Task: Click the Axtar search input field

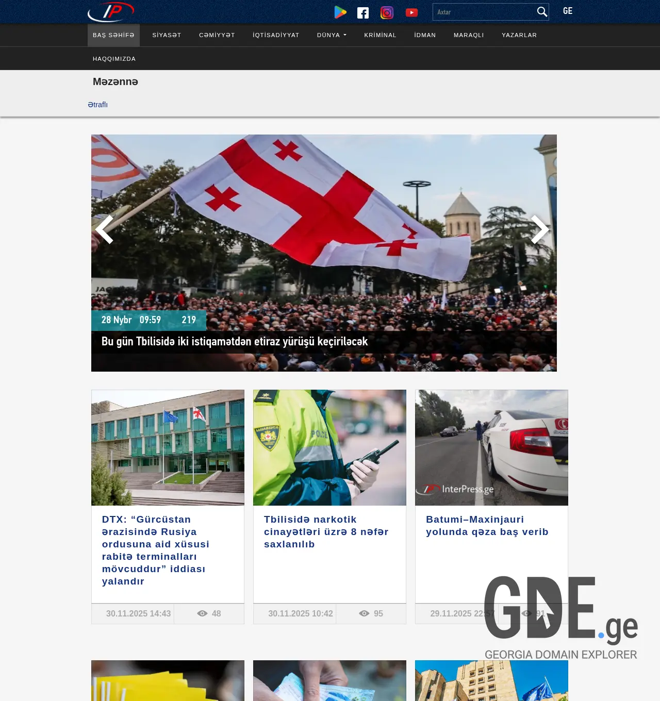Action: point(484,11)
